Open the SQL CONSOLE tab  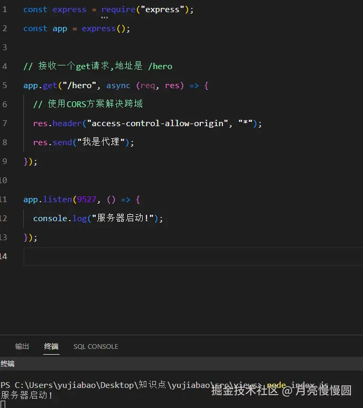click(x=96, y=347)
